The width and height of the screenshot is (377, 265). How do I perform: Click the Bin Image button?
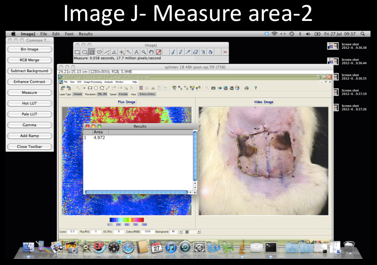coord(30,49)
